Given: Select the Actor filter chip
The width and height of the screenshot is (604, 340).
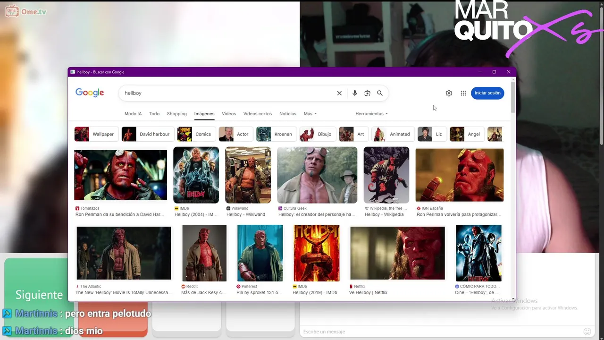Looking at the screenshot, I should pos(235,134).
